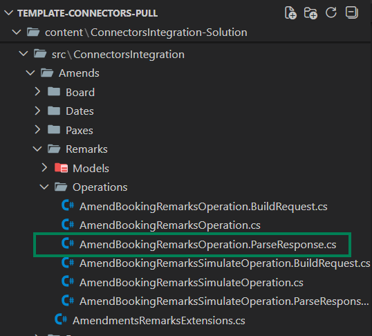Open AmendBookingRemarksOperation.ParseResponse.cs file
This screenshot has width=372, height=336.
pos(208,245)
